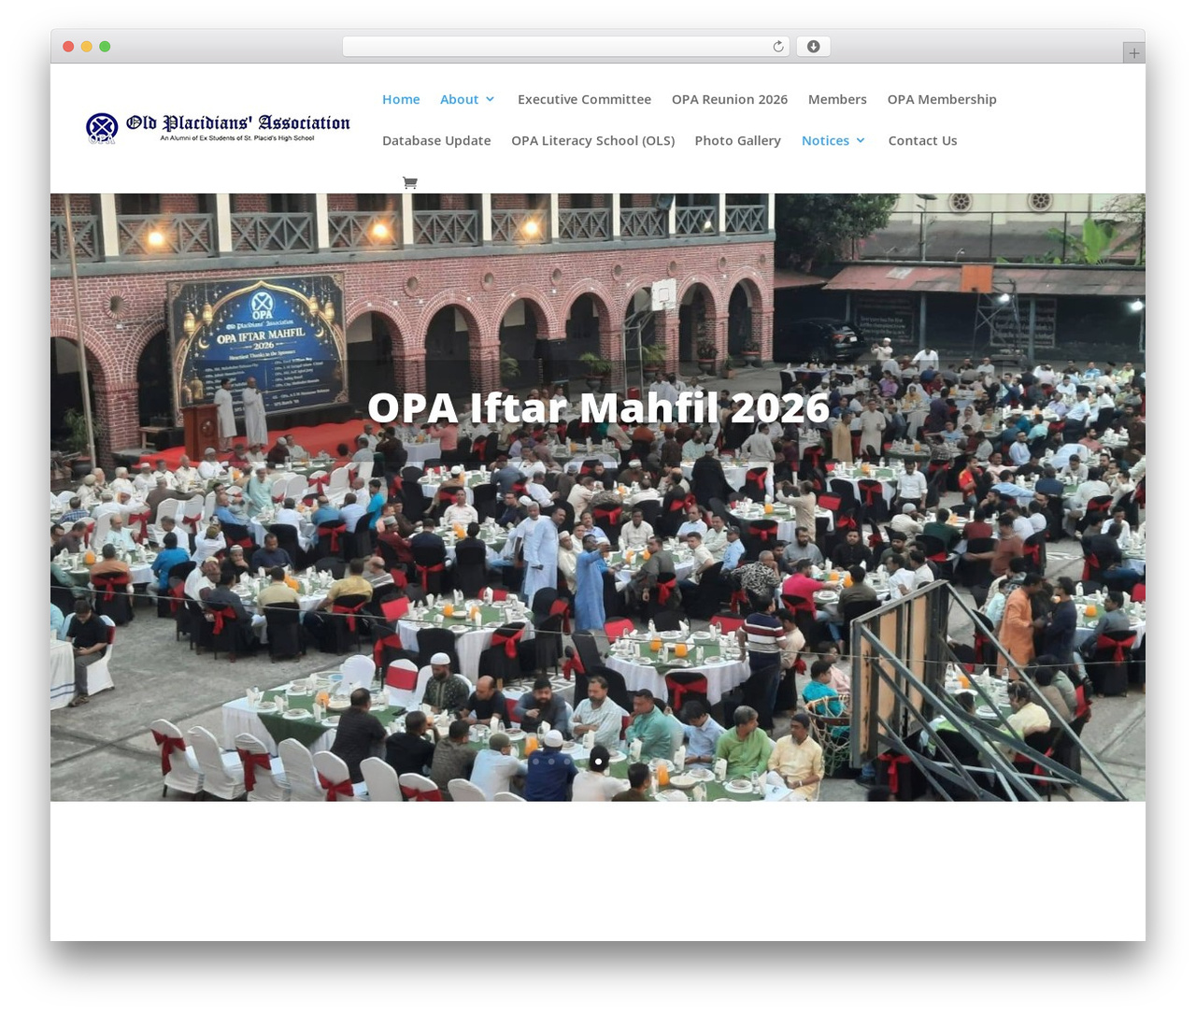The width and height of the screenshot is (1196, 1013).
Task: Maximize the window with the green button
Action: point(105,47)
